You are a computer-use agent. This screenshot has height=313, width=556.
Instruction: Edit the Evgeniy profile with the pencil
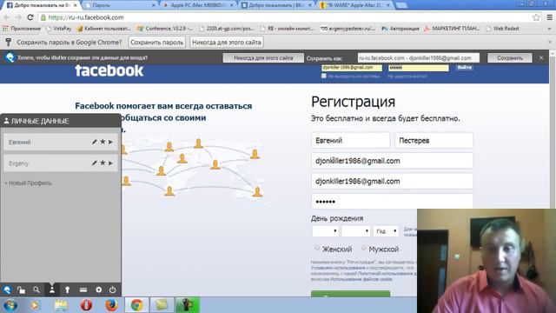click(95, 163)
